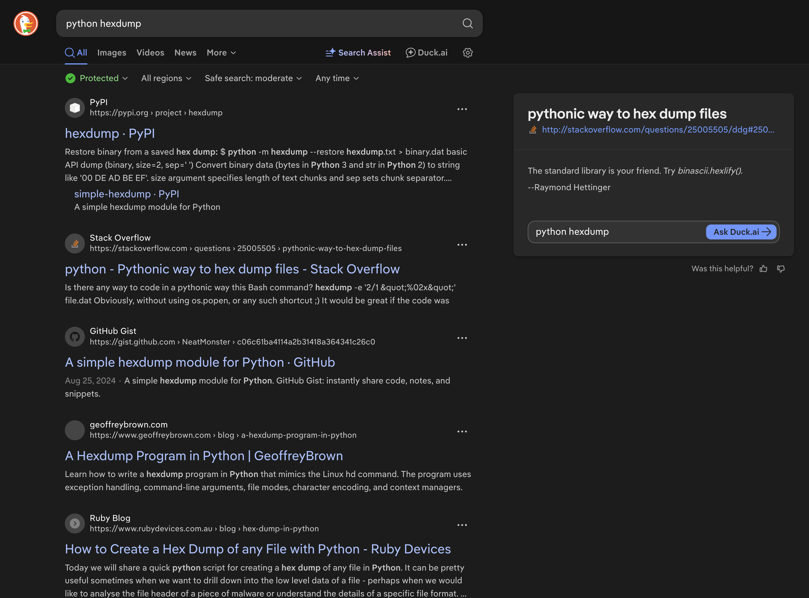Click the thumbs down feedback icon

coord(781,268)
